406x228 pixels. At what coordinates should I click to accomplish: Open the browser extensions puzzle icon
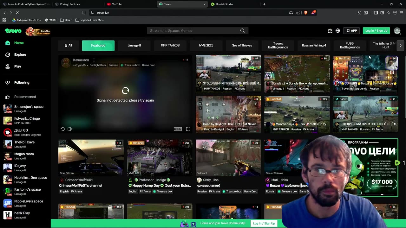click(x=359, y=13)
